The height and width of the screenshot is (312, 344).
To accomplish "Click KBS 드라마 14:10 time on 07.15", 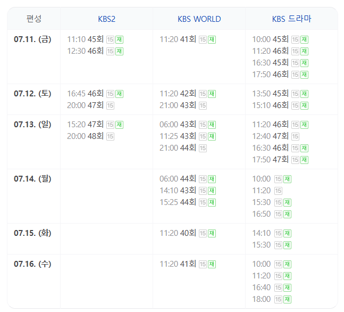I will (262, 233).
